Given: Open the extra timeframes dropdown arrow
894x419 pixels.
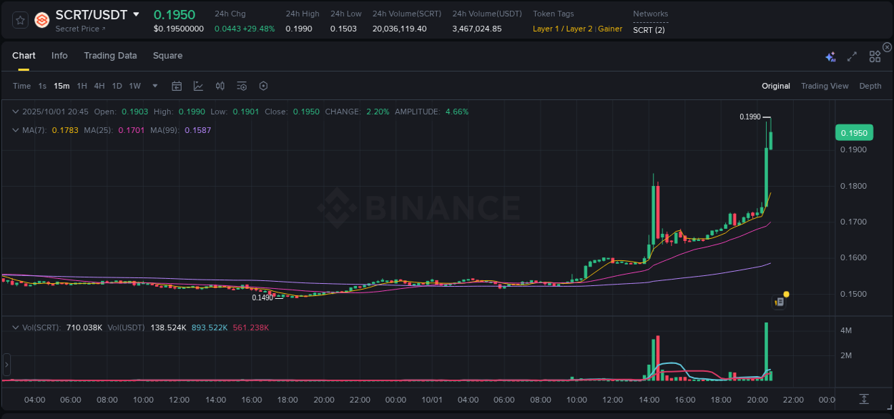Looking at the screenshot, I should [x=154, y=86].
